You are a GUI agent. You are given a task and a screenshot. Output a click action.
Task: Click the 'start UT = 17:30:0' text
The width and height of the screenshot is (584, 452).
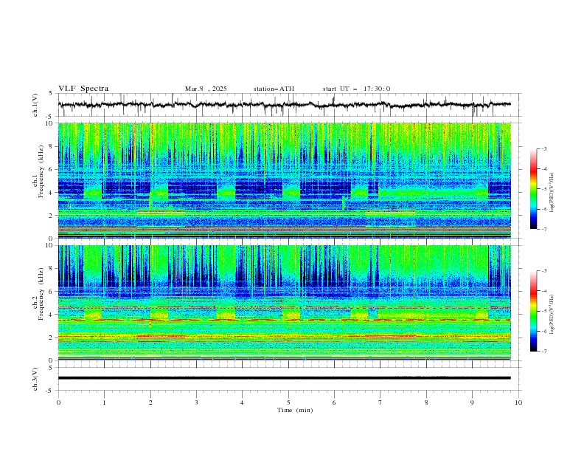point(356,89)
